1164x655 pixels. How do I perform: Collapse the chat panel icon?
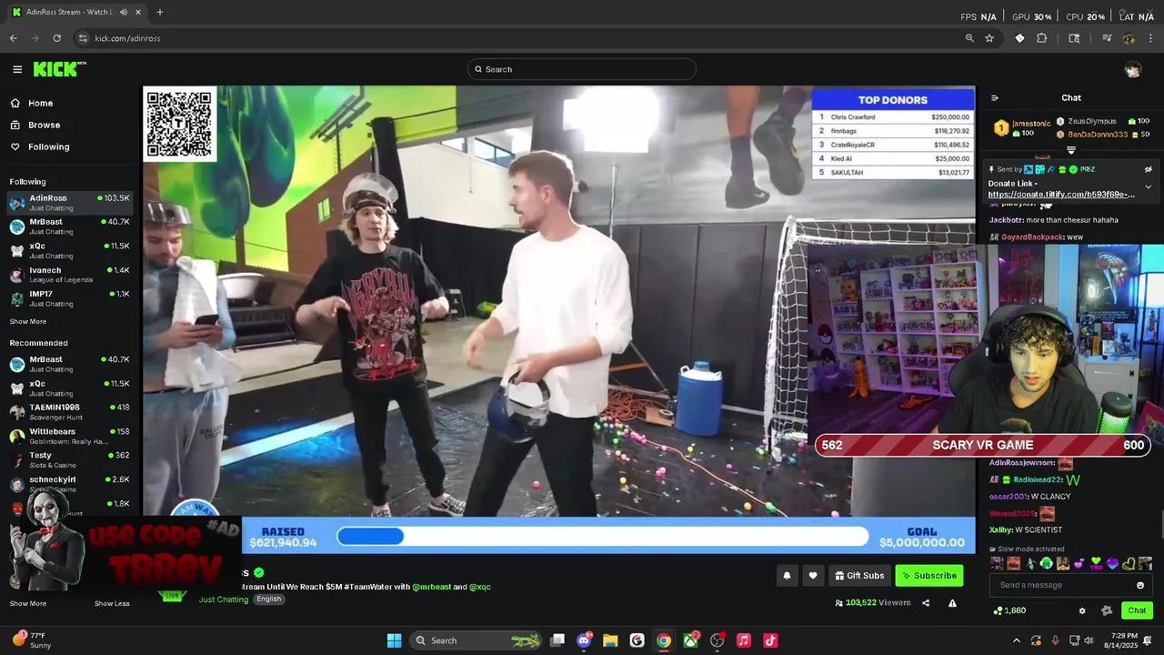click(994, 97)
